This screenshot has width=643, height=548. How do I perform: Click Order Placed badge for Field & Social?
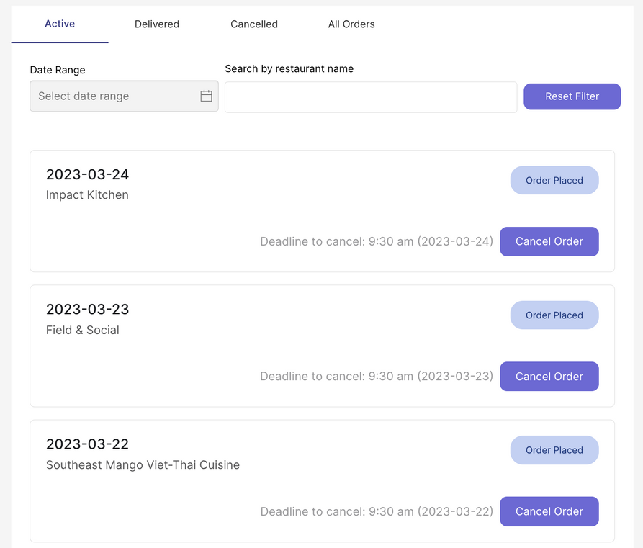pyautogui.click(x=554, y=315)
